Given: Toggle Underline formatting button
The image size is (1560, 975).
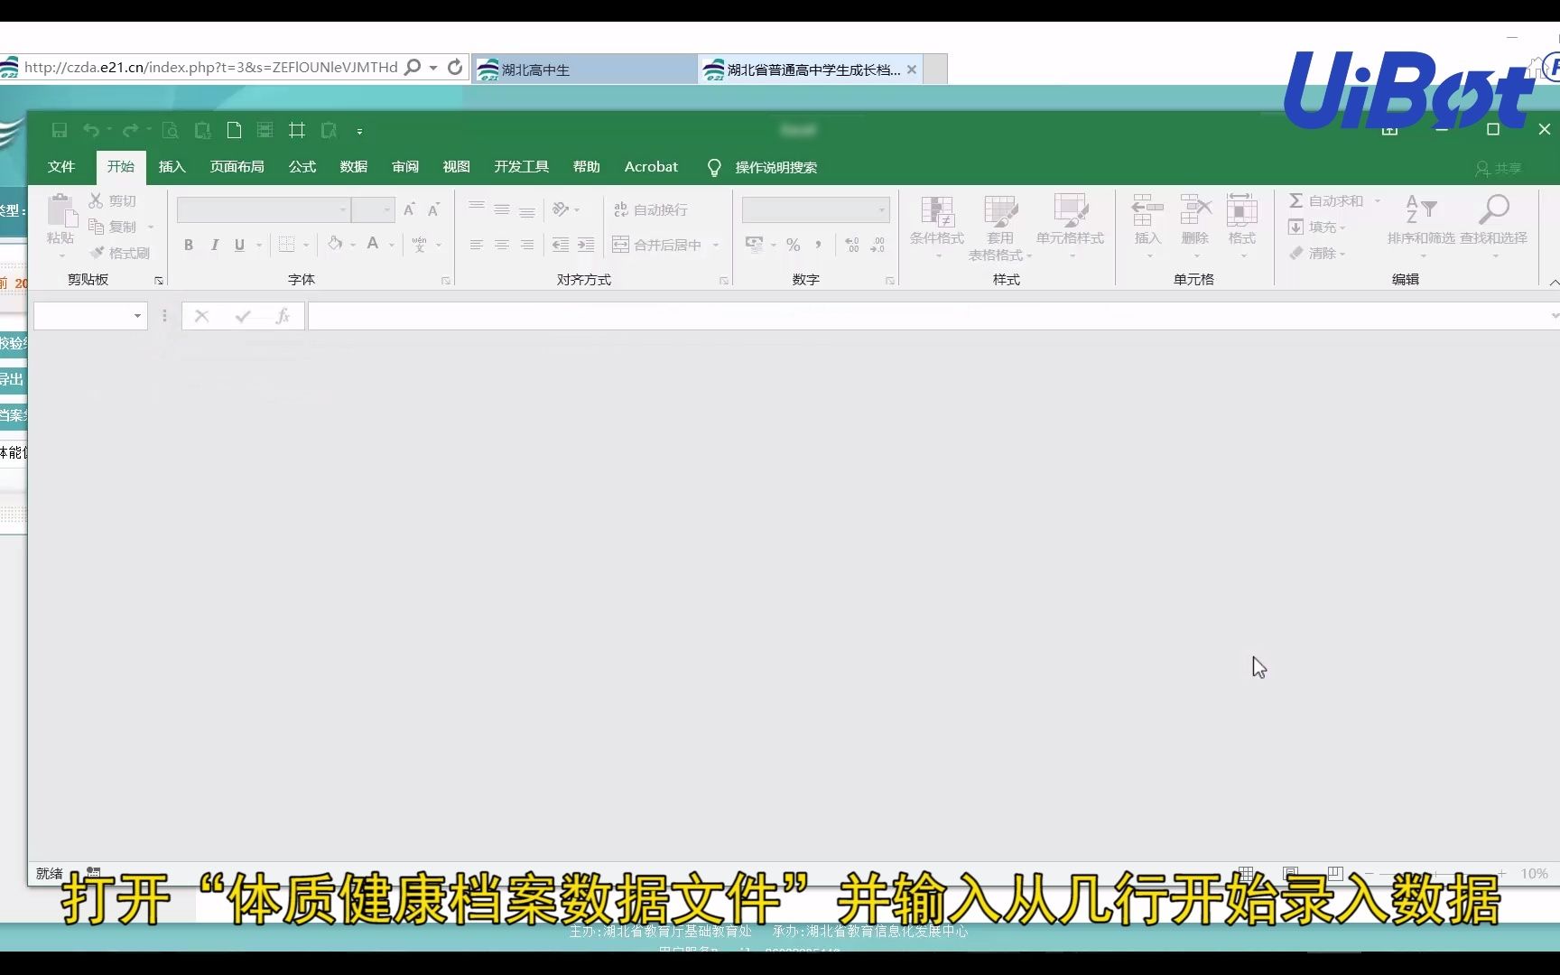Looking at the screenshot, I should point(239,245).
